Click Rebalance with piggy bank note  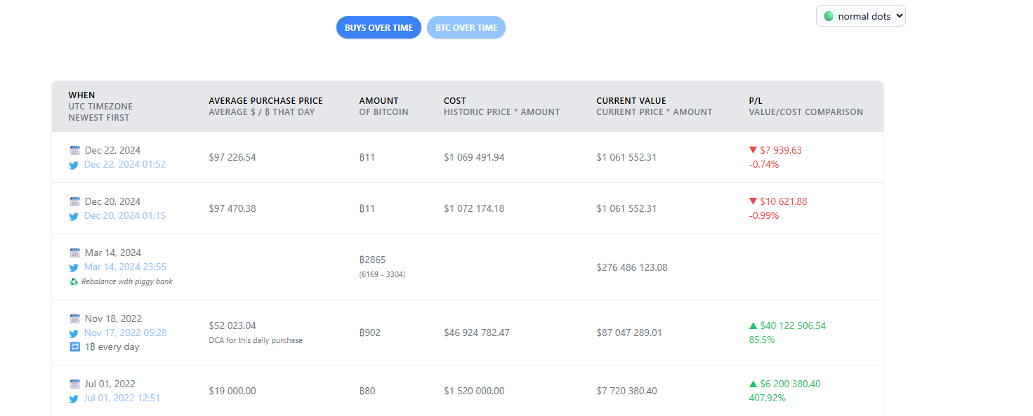(x=127, y=281)
